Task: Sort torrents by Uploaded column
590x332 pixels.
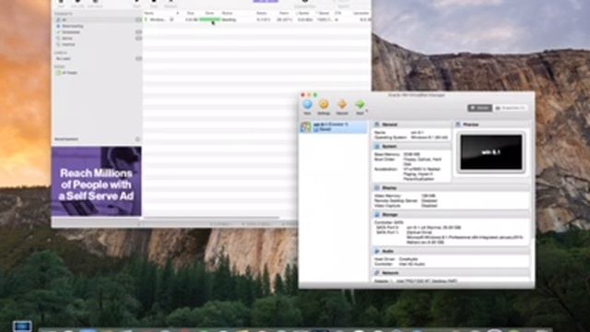Action: click(x=361, y=13)
